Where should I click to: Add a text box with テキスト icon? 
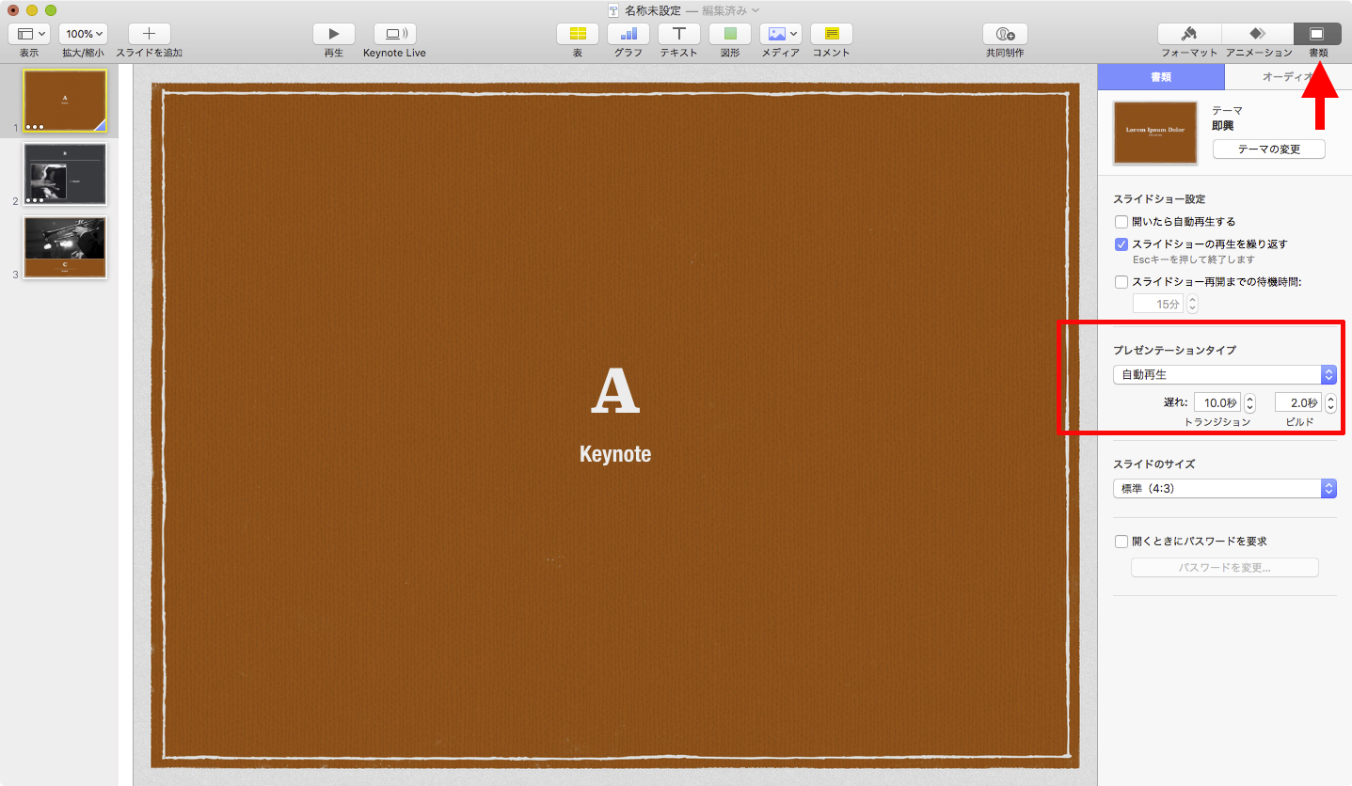(678, 34)
